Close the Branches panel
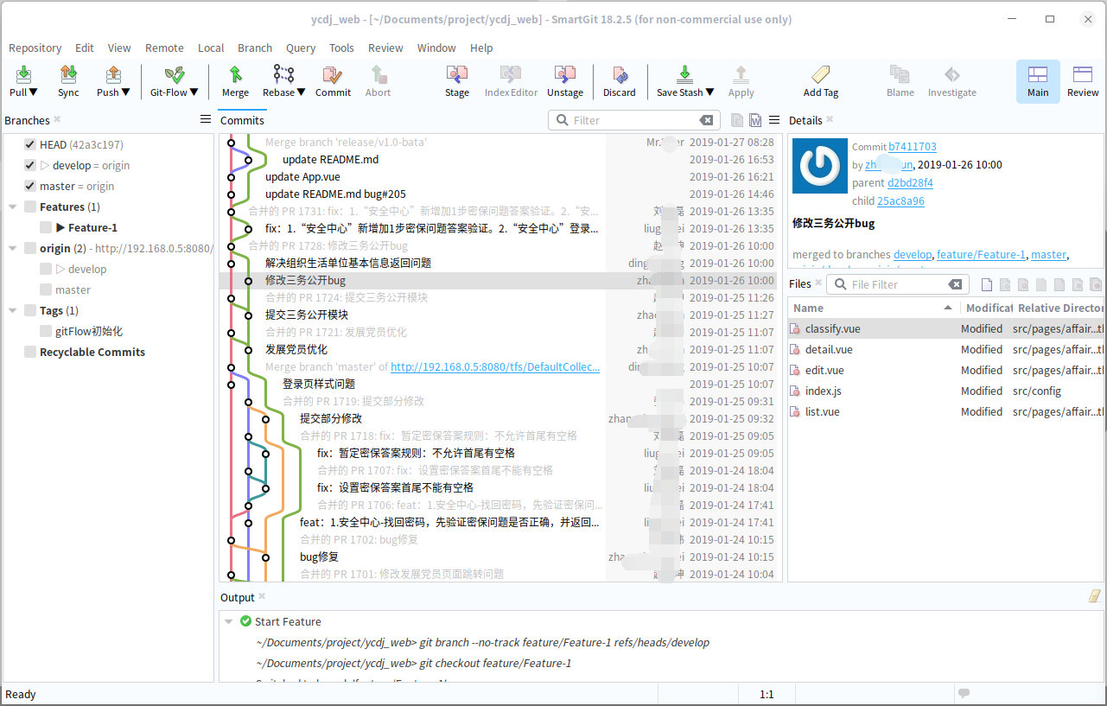 [x=57, y=119]
